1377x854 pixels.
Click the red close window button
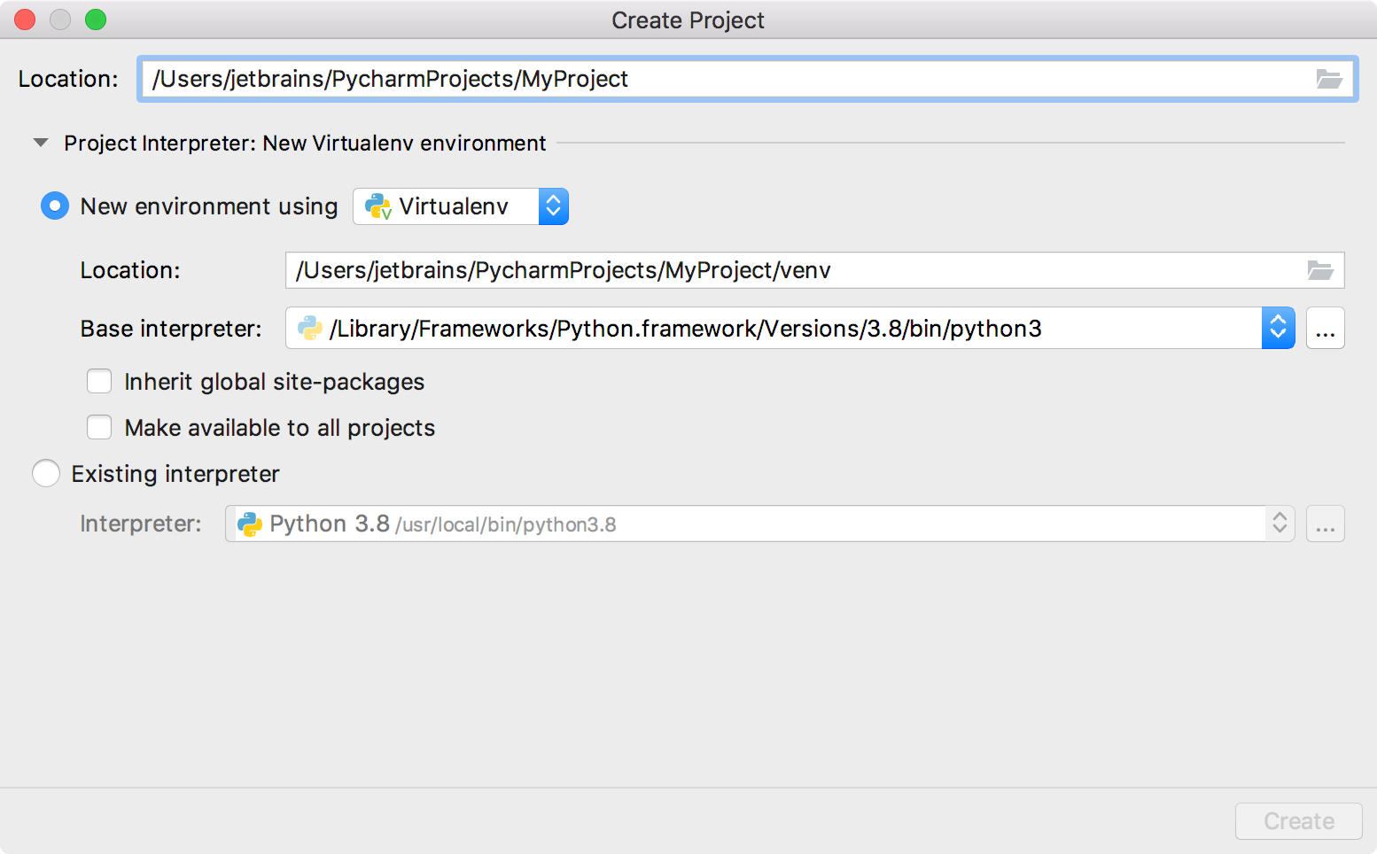tap(25, 19)
